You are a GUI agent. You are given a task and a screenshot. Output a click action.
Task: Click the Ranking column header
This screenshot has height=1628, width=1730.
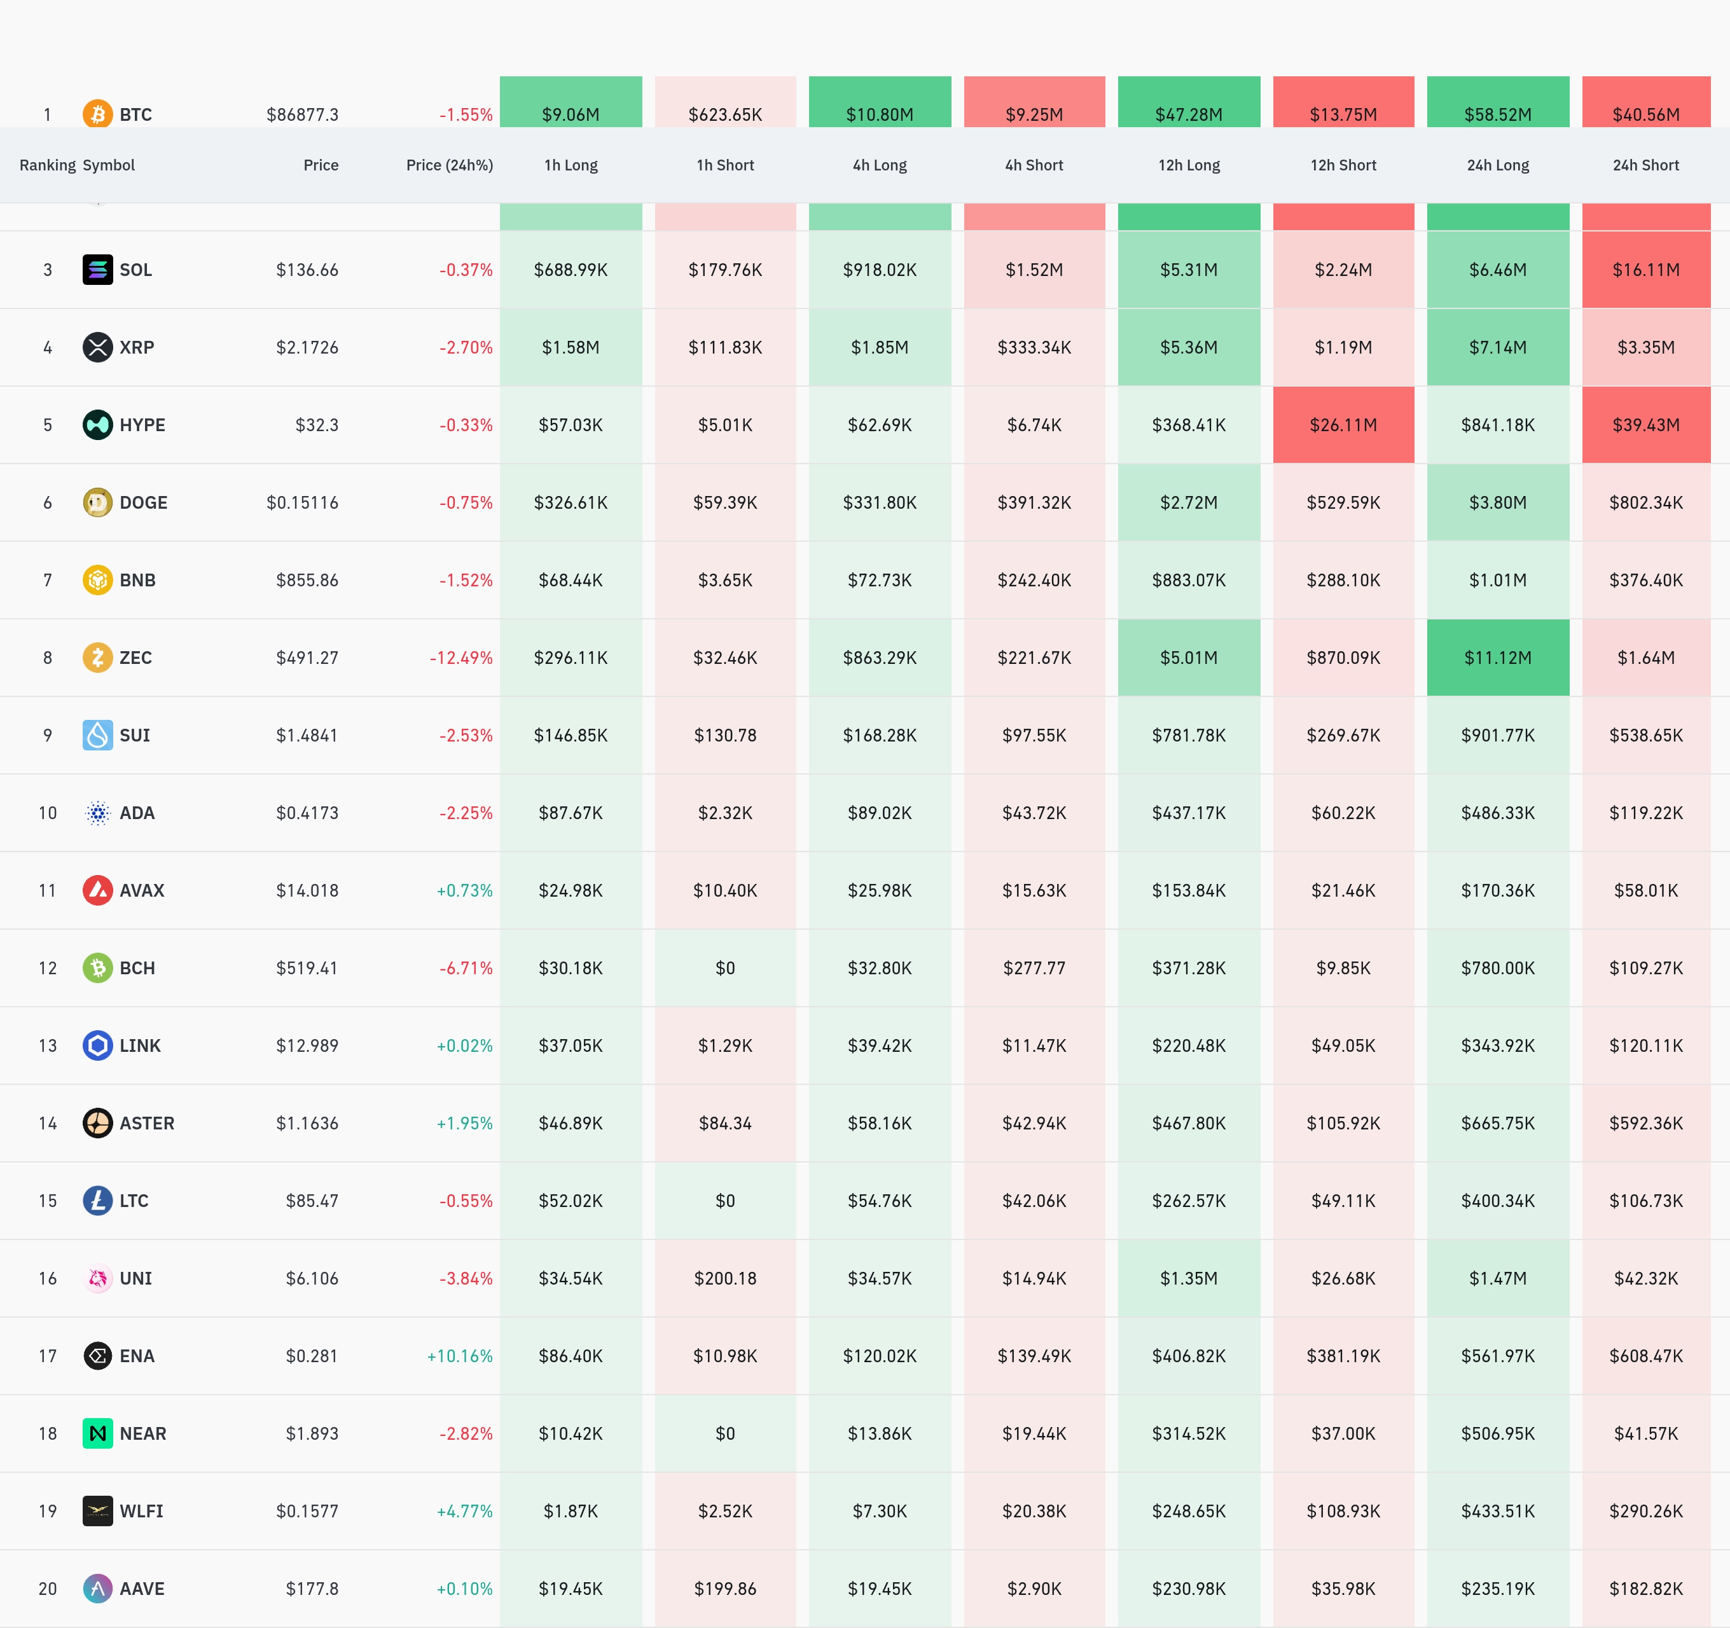click(48, 165)
